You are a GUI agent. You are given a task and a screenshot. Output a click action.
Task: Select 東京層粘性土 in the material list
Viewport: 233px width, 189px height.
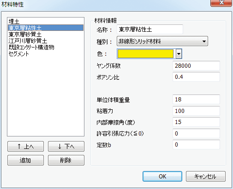[46, 28]
